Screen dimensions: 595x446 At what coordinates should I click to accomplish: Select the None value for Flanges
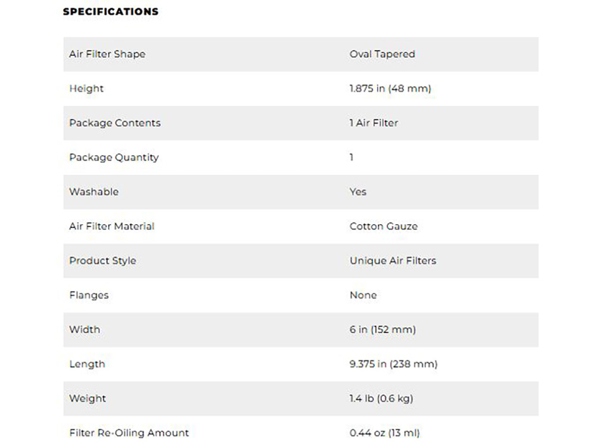pyautogui.click(x=363, y=295)
